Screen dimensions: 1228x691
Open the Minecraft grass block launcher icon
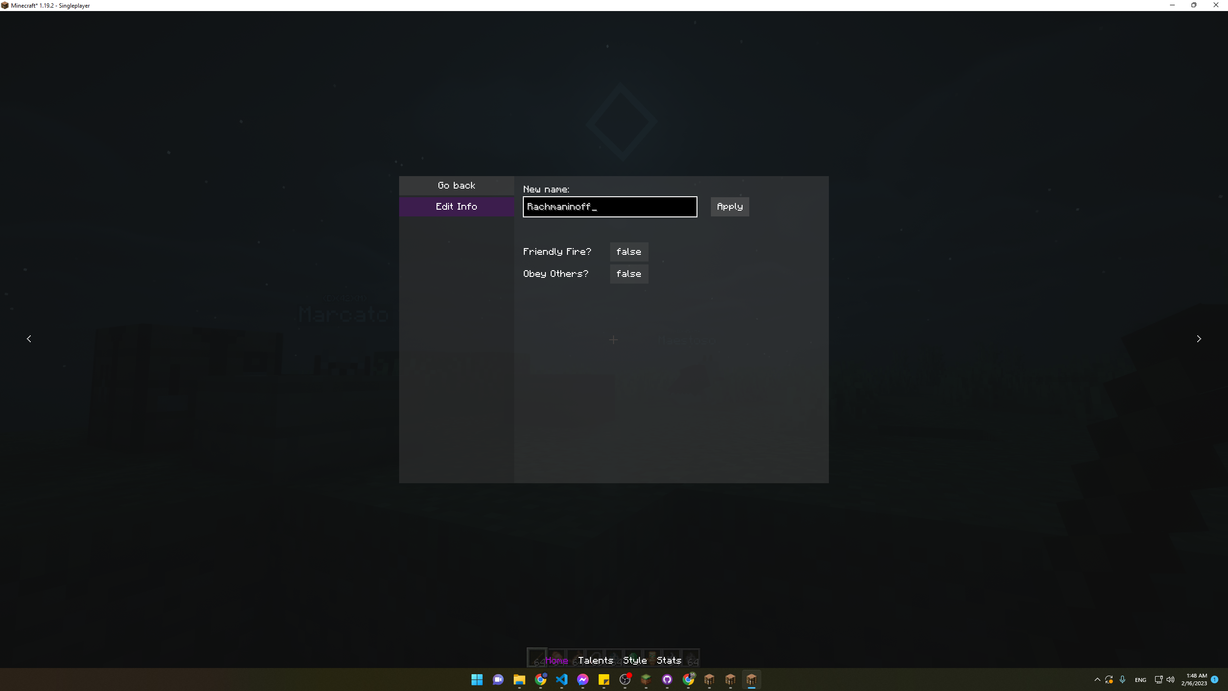pos(646,679)
